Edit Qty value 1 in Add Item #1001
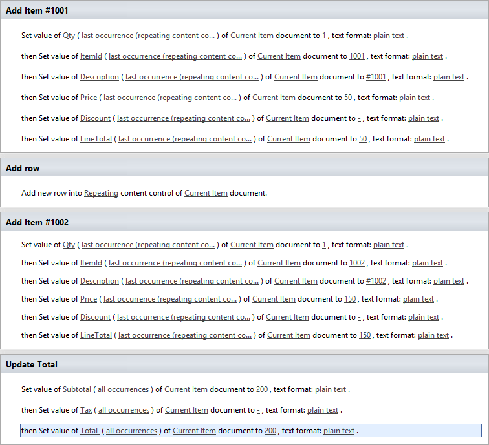The image size is (489, 445). [x=323, y=36]
